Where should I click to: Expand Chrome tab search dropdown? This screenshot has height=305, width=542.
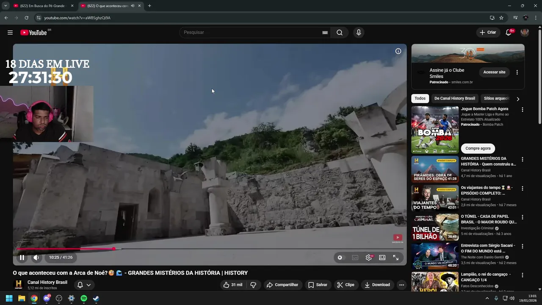tap(6, 6)
